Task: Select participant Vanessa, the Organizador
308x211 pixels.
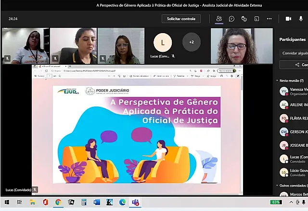Action: click(294, 92)
